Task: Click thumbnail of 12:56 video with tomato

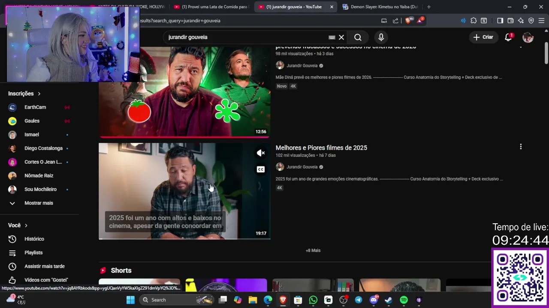Action: 184,92
